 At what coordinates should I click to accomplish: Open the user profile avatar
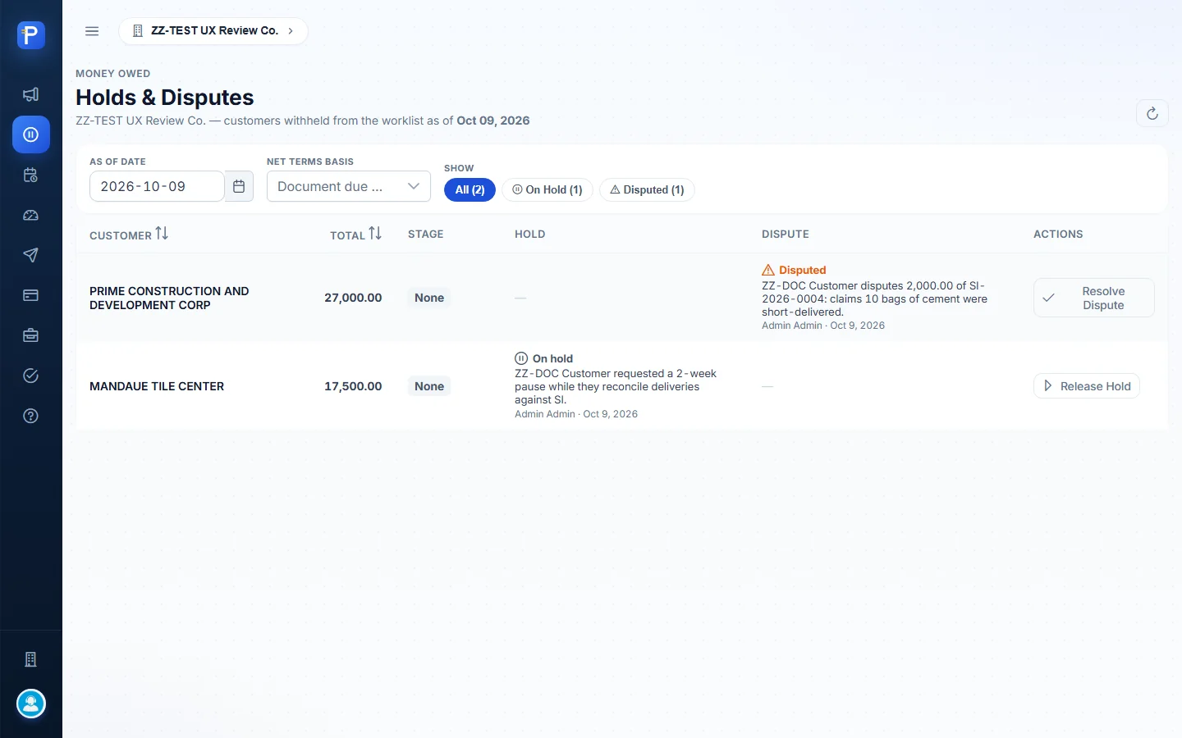[31, 704]
